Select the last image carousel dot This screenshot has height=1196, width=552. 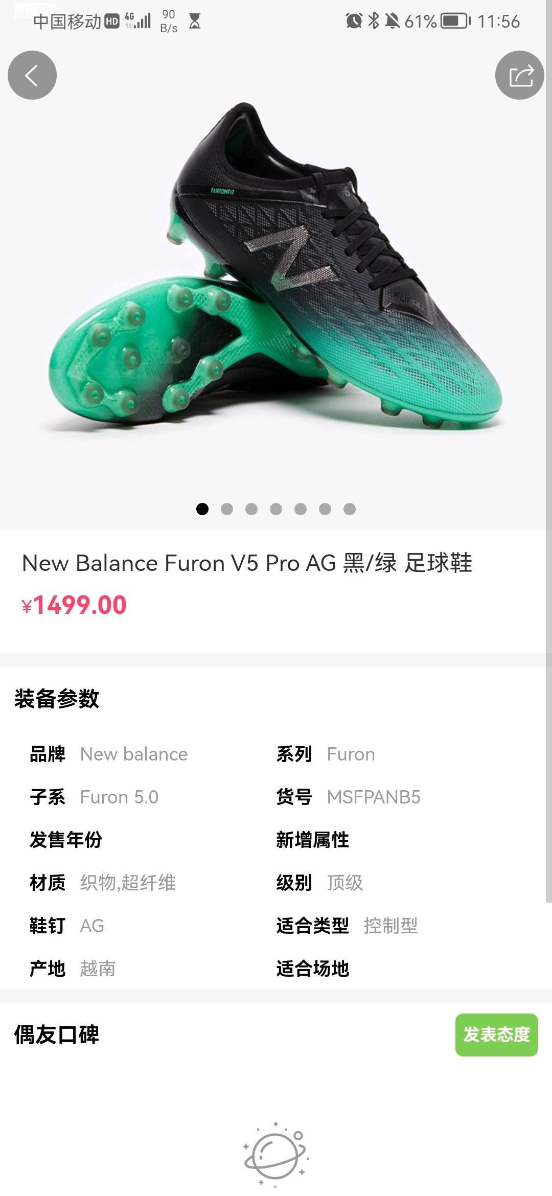click(350, 509)
